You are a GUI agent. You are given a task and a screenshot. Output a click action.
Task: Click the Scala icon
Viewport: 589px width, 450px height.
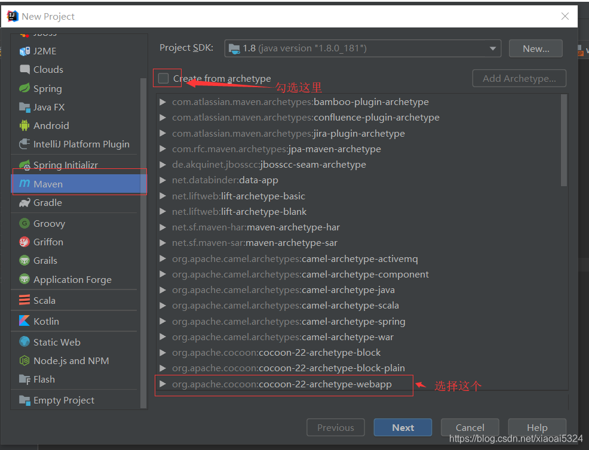[x=24, y=300]
